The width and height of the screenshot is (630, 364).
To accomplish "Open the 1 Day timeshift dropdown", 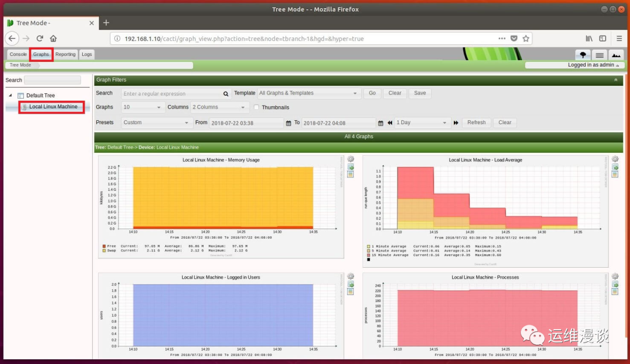I will 422,123.
